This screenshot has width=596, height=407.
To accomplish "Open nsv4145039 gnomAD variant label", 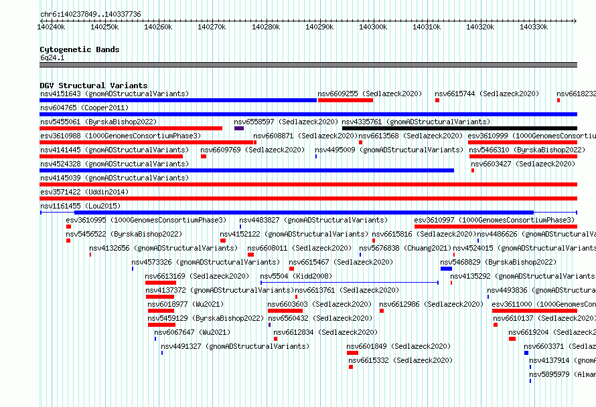I will (115, 178).
